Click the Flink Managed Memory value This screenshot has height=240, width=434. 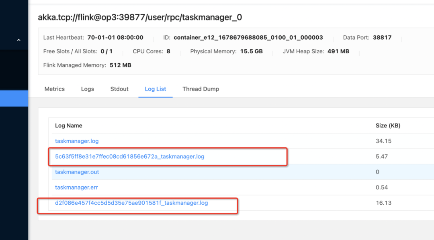(x=121, y=65)
